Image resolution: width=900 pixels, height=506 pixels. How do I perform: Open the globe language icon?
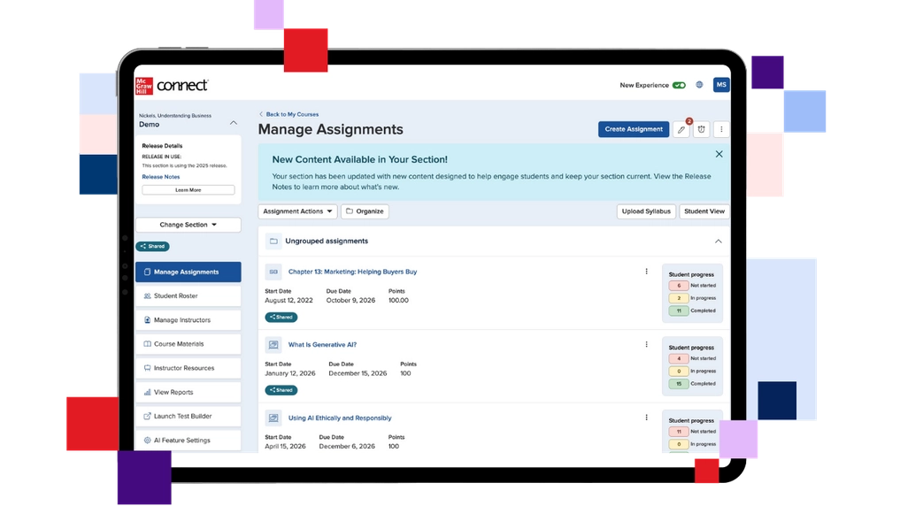[699, 85]
